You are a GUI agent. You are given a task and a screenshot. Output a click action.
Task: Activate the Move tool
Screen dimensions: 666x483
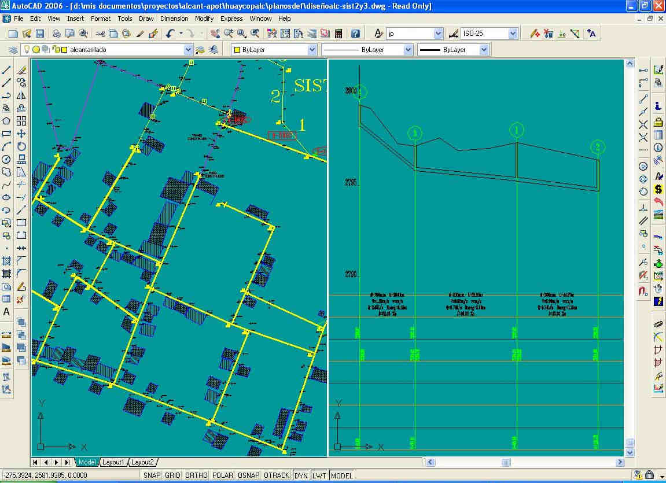(x=21, y=134)
